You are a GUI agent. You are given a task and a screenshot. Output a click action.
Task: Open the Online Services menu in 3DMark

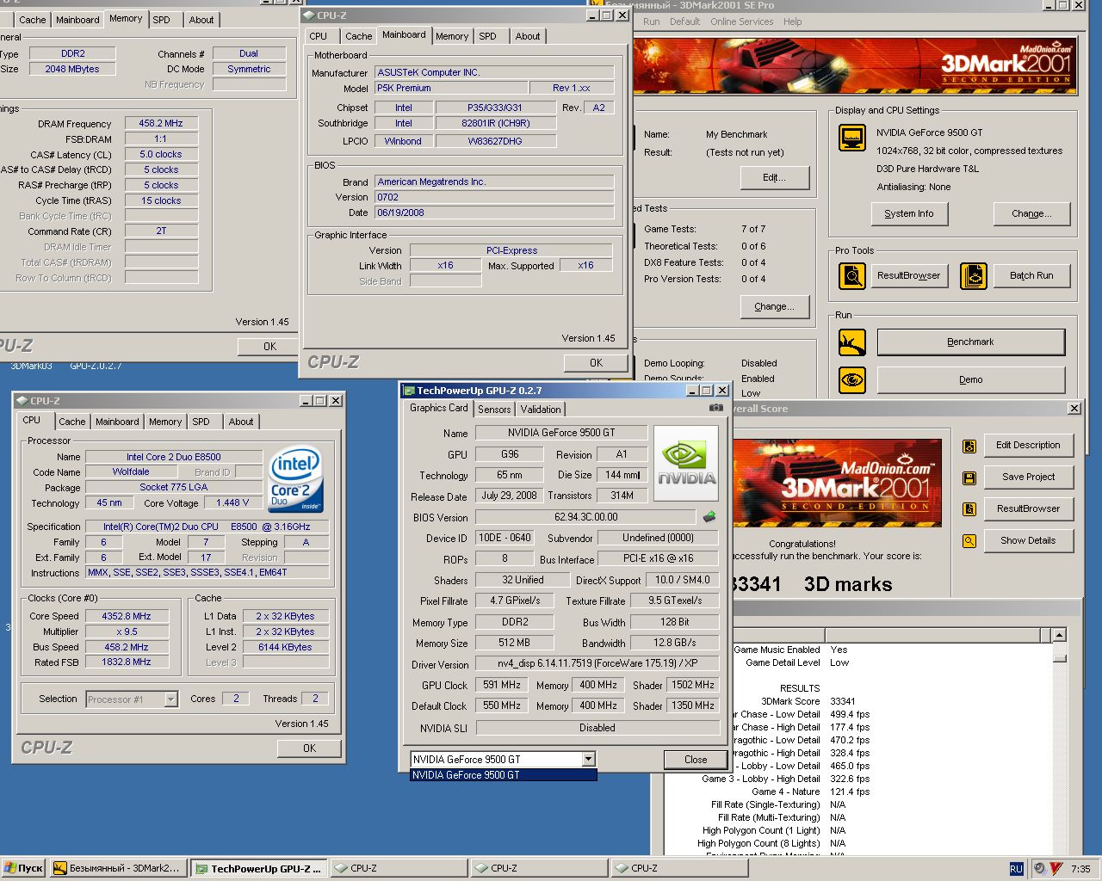(741, 22)
